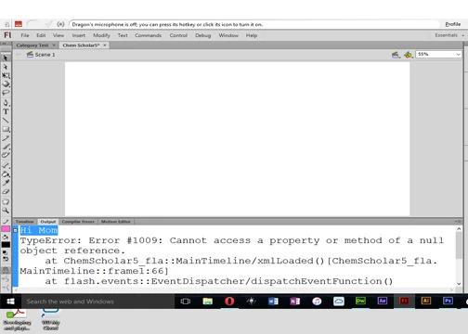Open the Debug menu

coord(203,35)
